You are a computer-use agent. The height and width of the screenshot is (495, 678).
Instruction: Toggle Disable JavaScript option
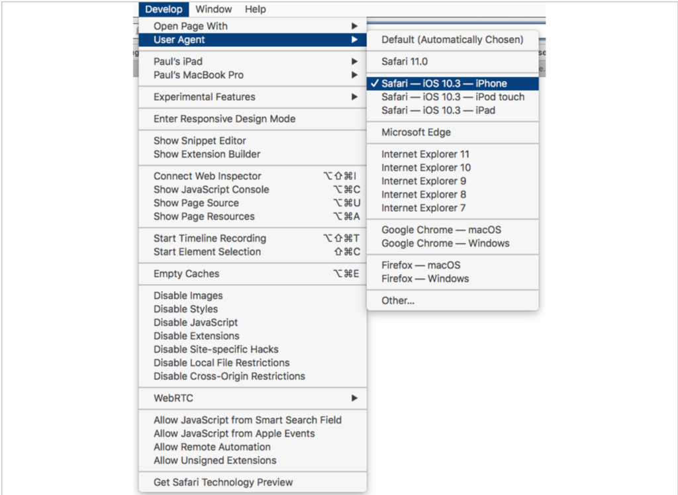(x=252, y=323)
